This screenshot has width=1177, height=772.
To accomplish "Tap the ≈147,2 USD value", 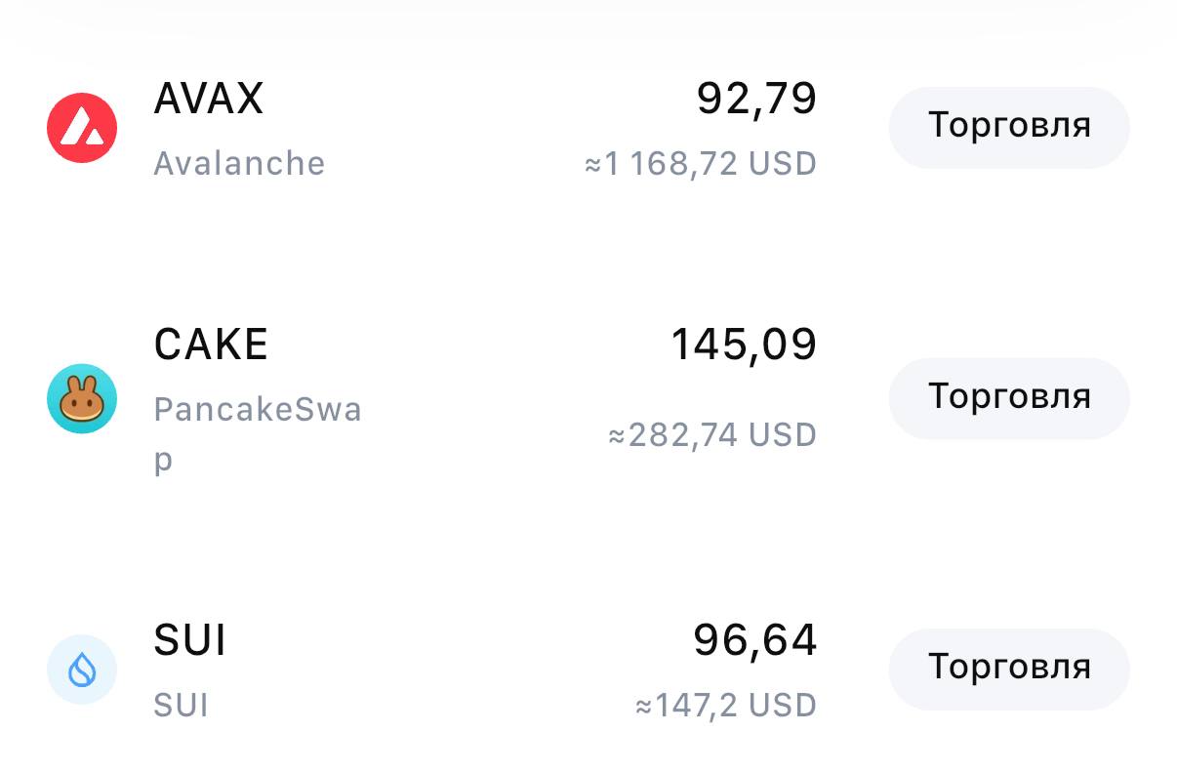I will (x=725, y=706).
